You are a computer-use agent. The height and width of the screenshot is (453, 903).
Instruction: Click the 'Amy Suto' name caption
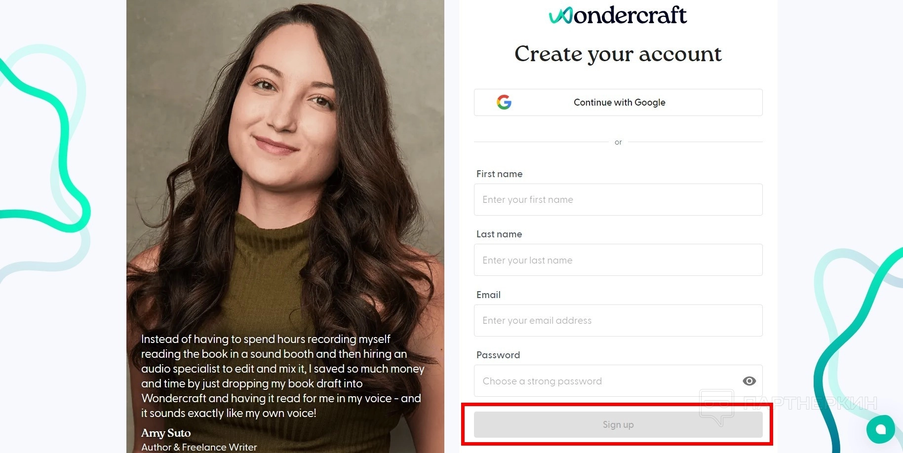tap(166, 433)
